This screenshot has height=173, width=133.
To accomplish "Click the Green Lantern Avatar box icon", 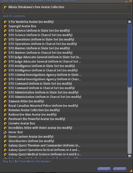I will (x=5, y=137).
